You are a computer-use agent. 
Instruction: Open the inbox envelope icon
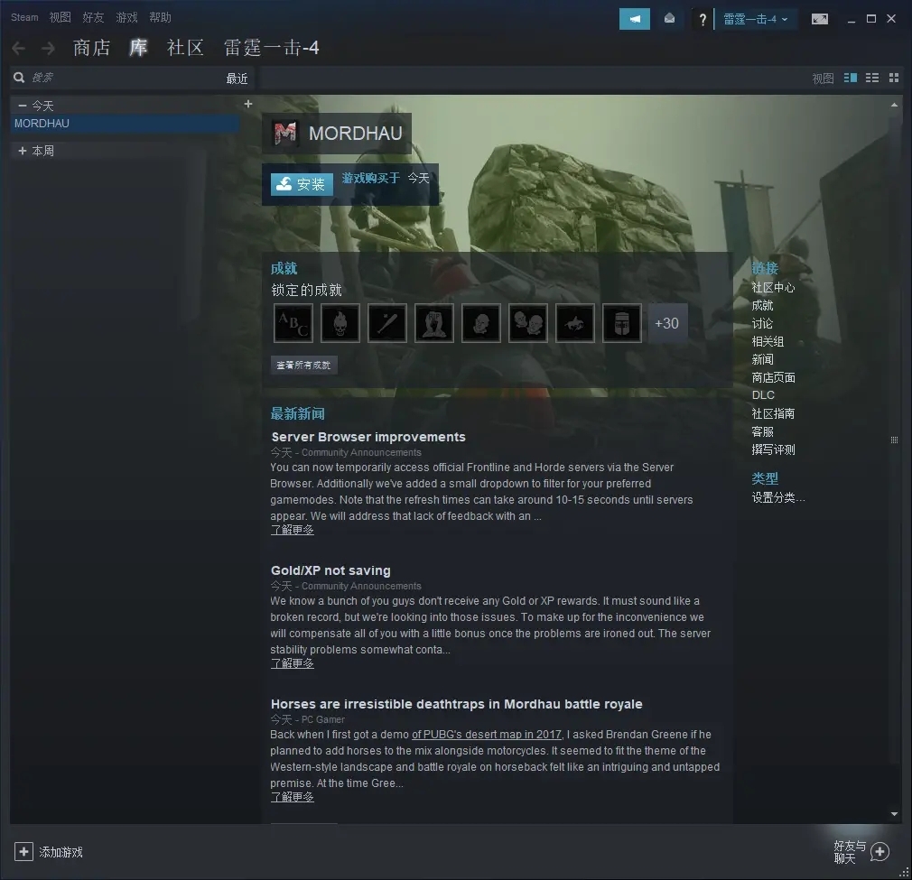point(669,19)
